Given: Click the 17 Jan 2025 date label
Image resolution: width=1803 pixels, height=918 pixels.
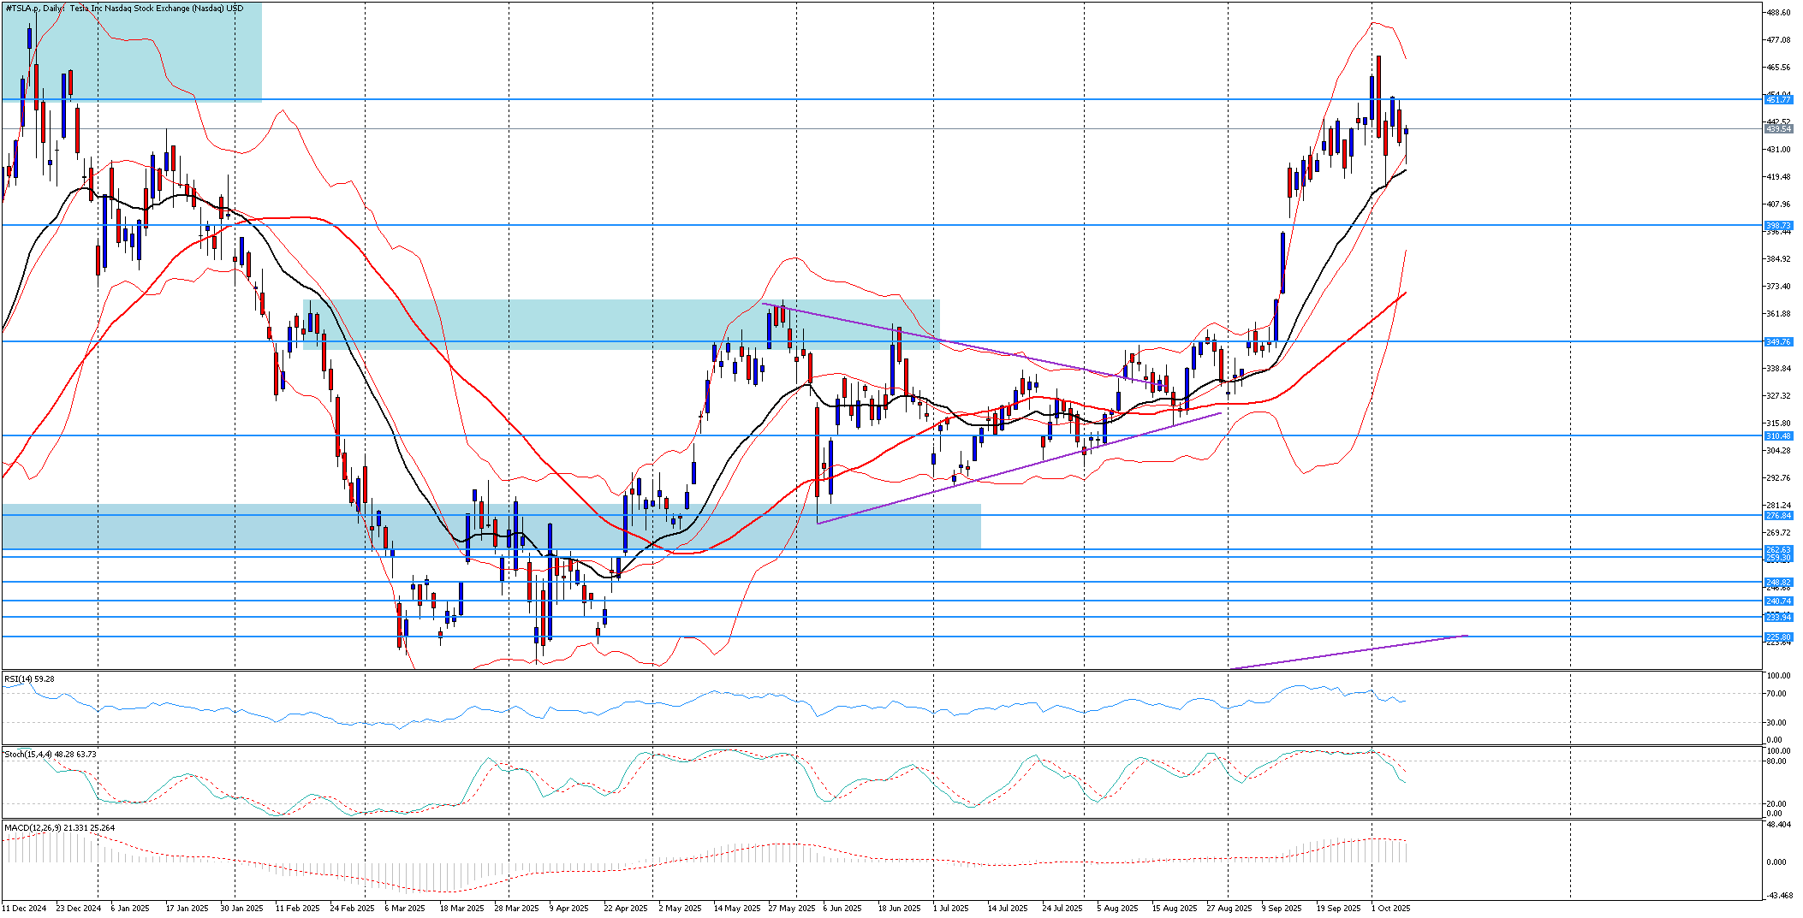Looking at the screenshot, I should 187,909.
